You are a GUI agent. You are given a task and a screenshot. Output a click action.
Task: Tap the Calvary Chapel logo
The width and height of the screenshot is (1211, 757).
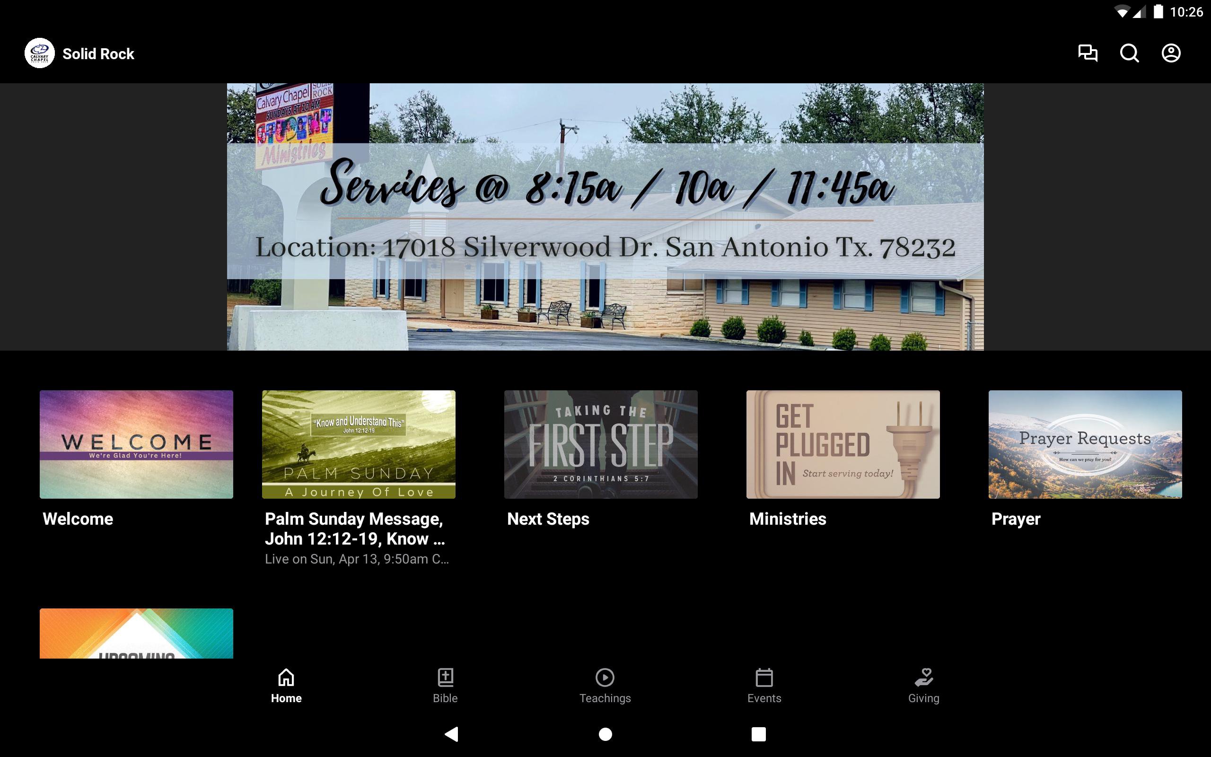[40, 53]
